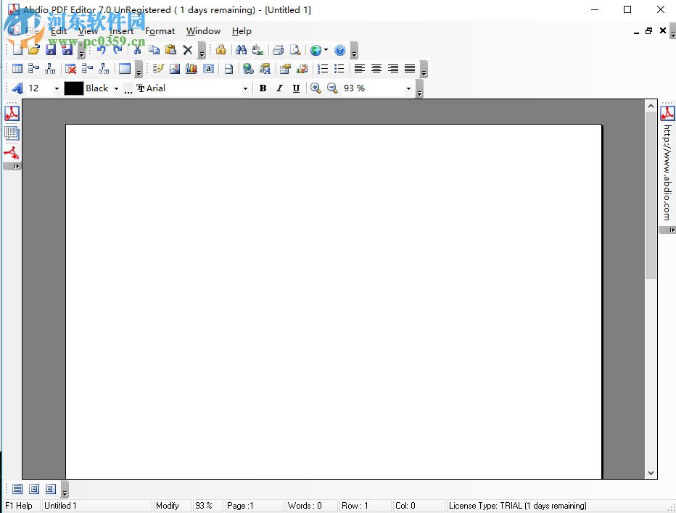676x513 pixels.
Task: Open the Arial font name dropdown
Action: coord(245,88)
